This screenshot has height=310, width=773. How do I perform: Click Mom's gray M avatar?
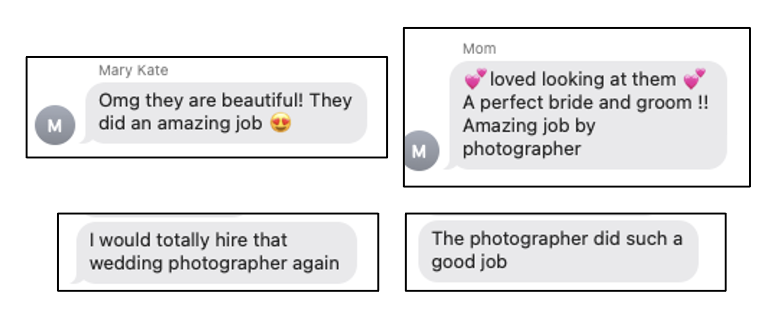(x=419, y=151)
